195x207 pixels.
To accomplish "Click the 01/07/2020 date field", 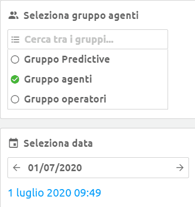I will click(x=98, y=168).
